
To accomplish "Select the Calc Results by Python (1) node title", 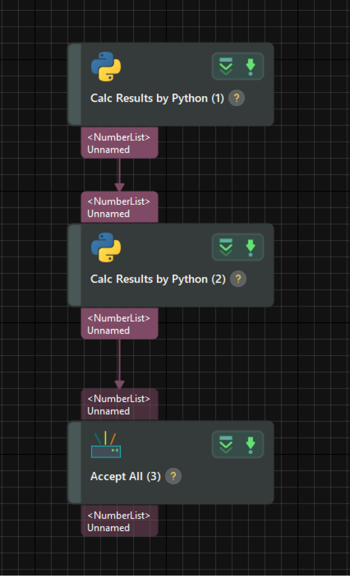I will click(x=157, y=98).
